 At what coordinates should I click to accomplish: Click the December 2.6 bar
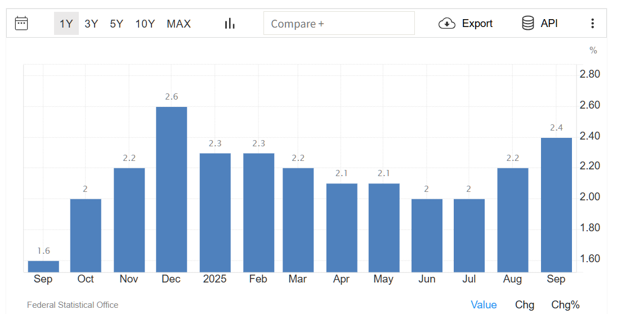coord(171,189)
